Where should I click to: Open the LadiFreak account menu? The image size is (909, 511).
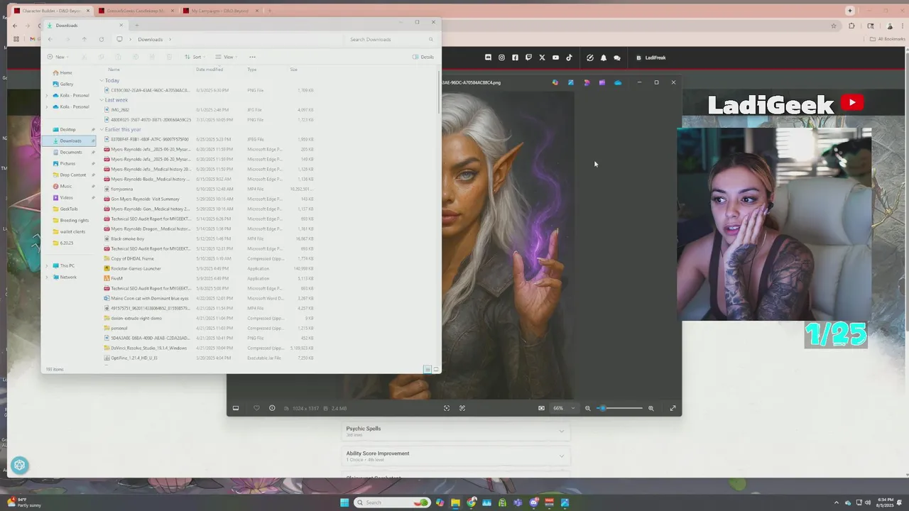(651, 57)
